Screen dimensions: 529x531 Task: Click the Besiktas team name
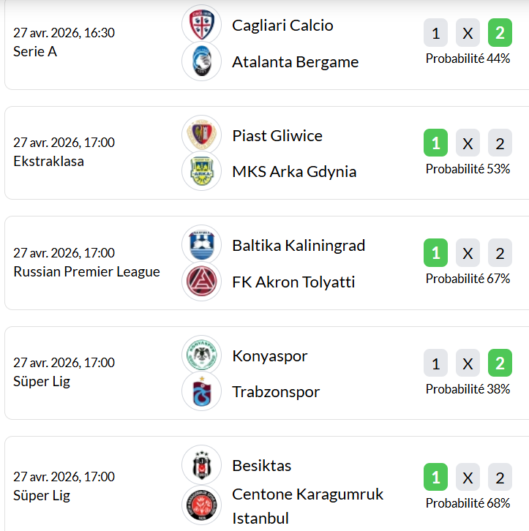tap(261, 466)
